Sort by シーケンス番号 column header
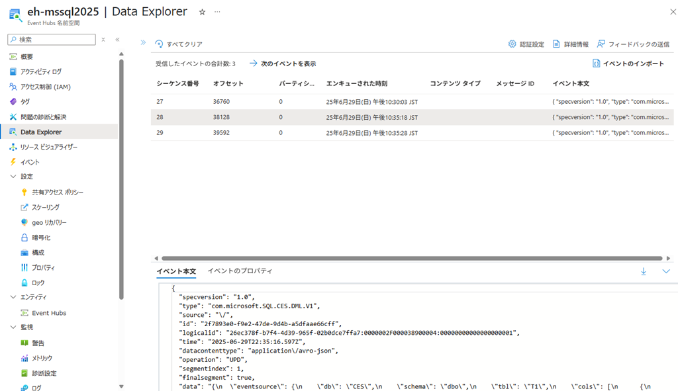Image resolution: width=678 pixels, height=391 pixels. point(177,83)
